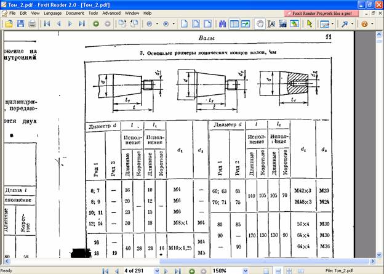The height and width of the screenshot is (274, 384).
Task: Select the Hand tool in toolbar
Action: click(260, 23)
